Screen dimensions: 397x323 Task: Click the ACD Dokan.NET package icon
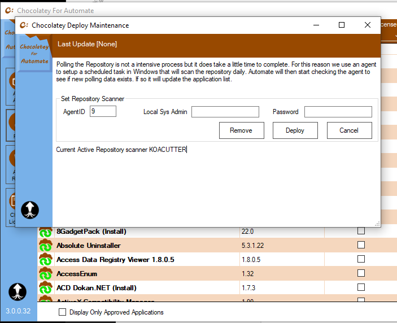tap(45, 288)
